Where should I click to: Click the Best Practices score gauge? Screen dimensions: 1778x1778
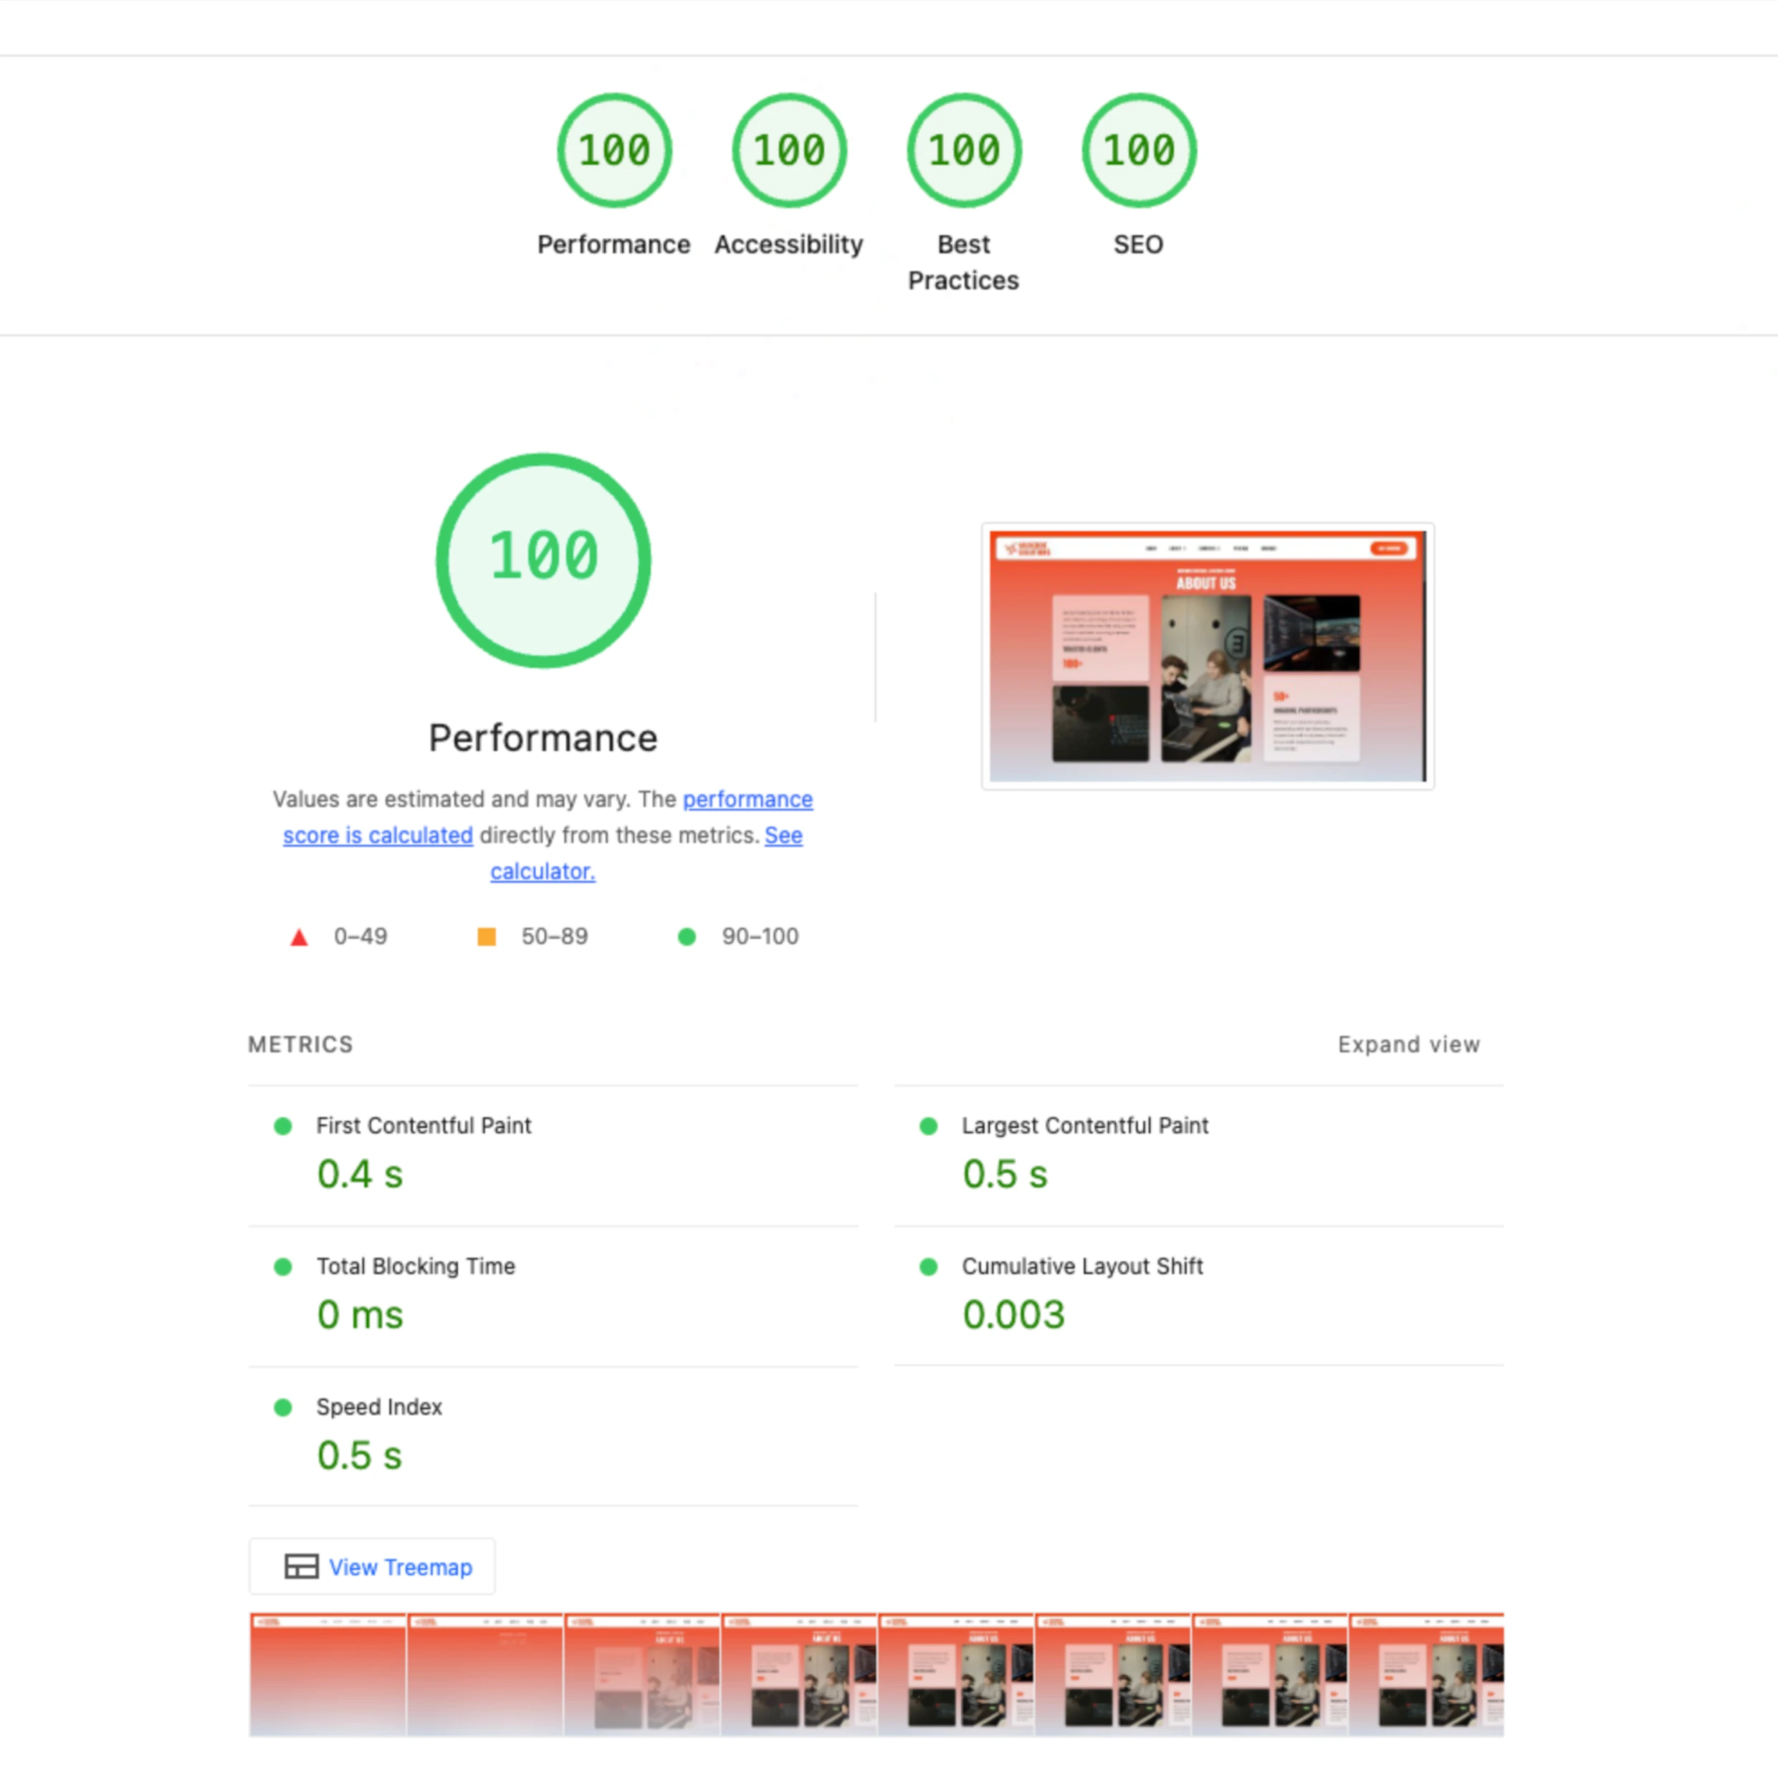964,151
